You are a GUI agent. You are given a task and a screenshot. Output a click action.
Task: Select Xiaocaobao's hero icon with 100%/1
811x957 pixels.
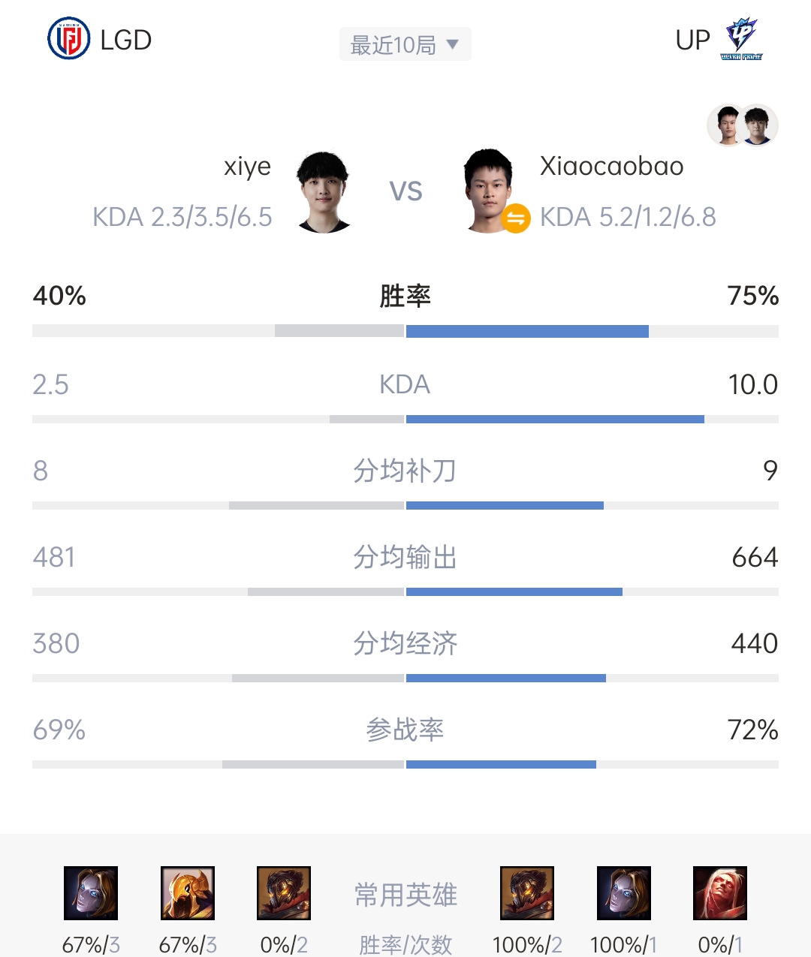pyautogui.click(x=624, y=893)
